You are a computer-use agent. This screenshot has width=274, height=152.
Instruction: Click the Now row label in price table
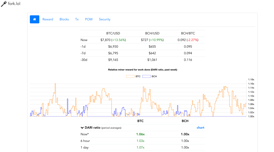[84, 40]
